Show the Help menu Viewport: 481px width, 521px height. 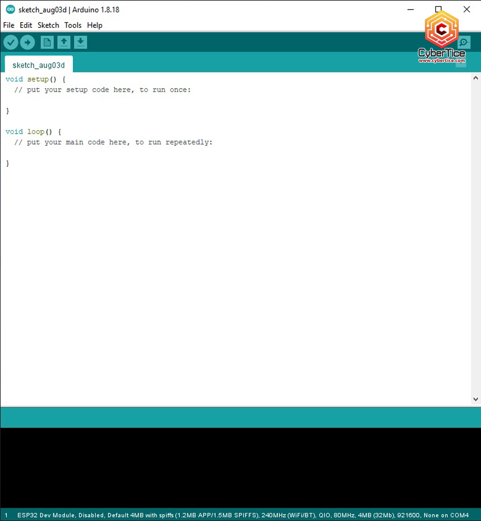(x=95, y=25)
